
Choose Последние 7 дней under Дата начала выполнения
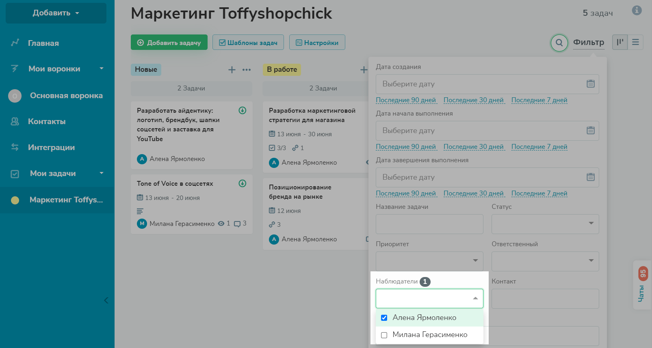point(539,147)
